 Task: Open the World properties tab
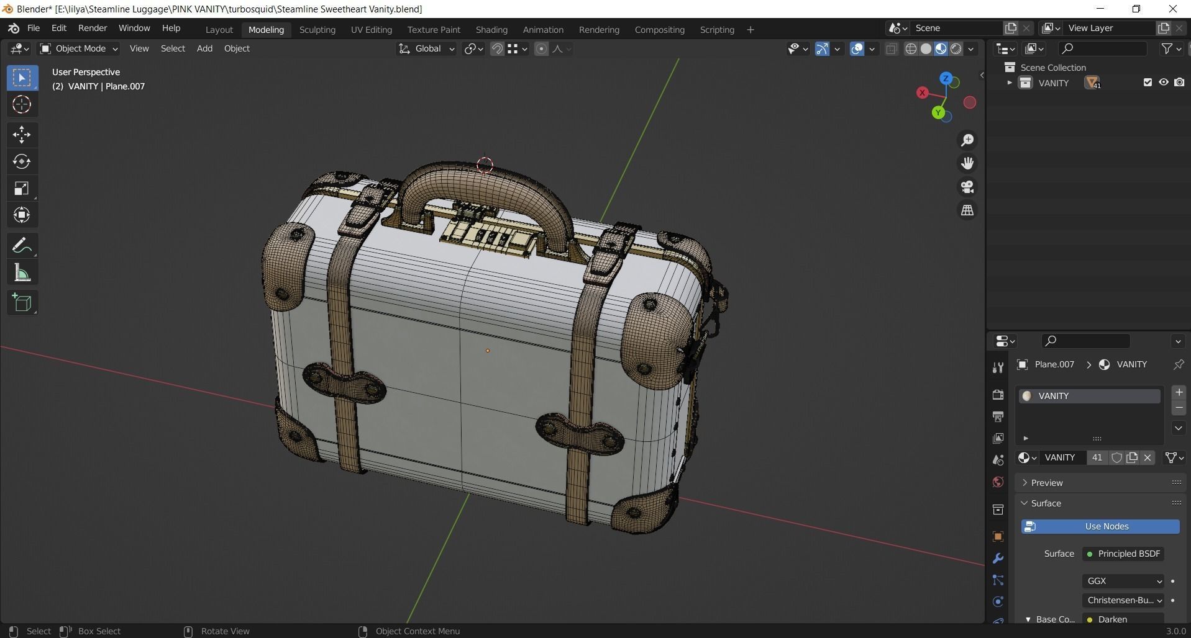[x=998, y=482]
